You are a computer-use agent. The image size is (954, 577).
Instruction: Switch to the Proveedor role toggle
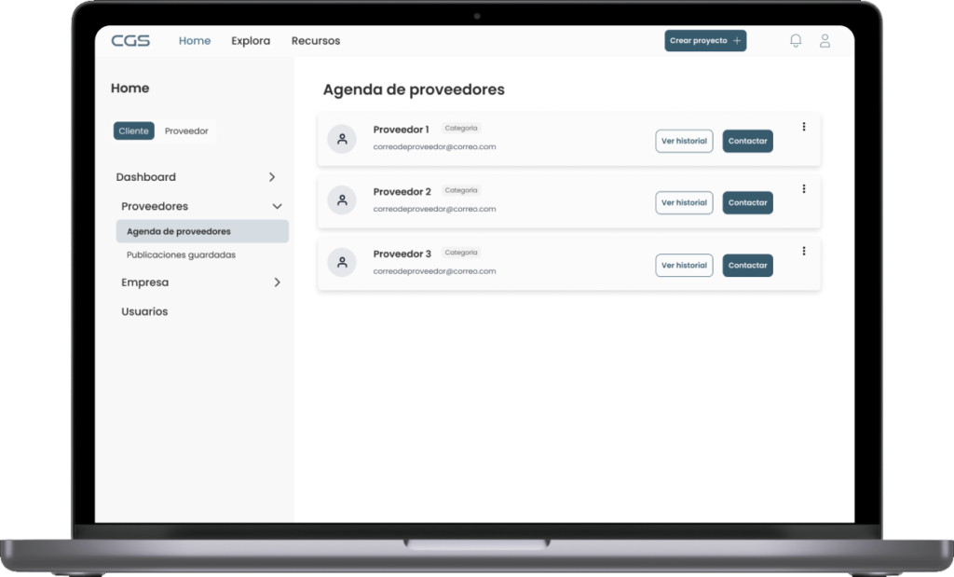[x=186, y=131]
